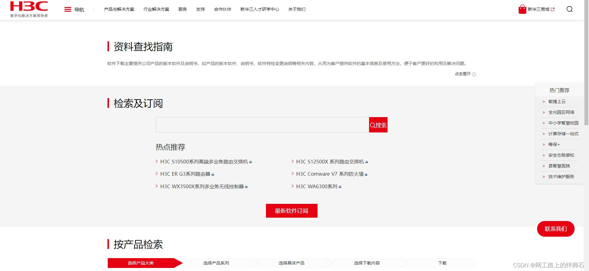Focus the software search input field
Screen dimensions: 589x271
[262, 125]
